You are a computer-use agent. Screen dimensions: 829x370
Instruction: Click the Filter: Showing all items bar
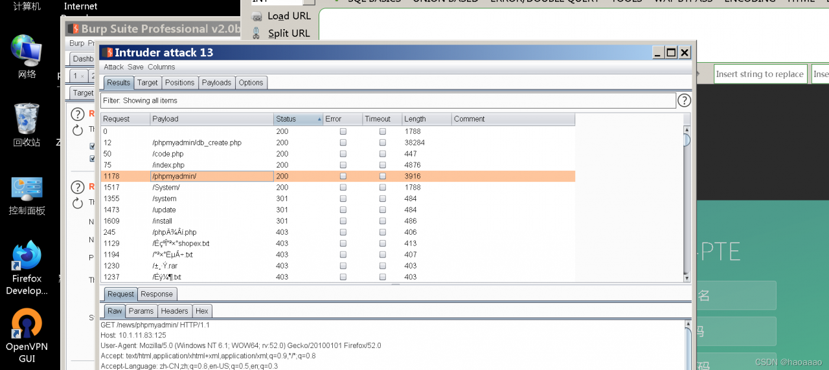tap(388, 100)
